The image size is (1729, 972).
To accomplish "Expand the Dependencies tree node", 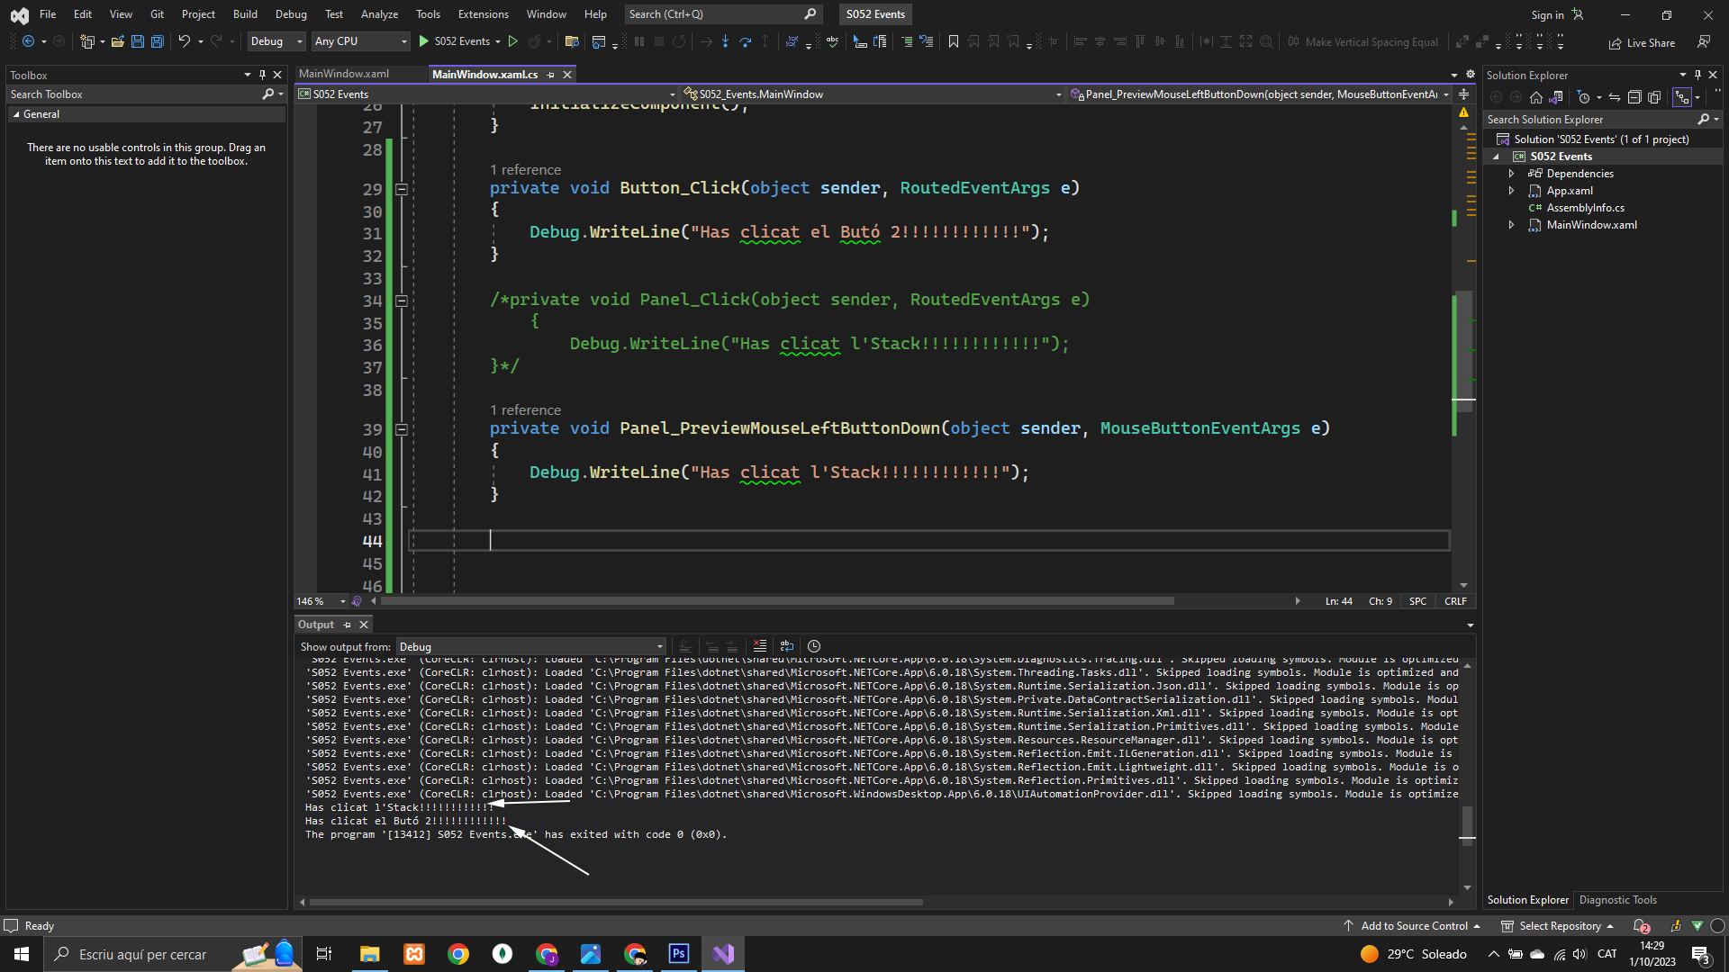I will [1512, 174].
